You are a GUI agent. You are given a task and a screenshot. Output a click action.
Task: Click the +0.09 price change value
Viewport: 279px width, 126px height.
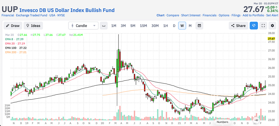(x=270, y=7)
